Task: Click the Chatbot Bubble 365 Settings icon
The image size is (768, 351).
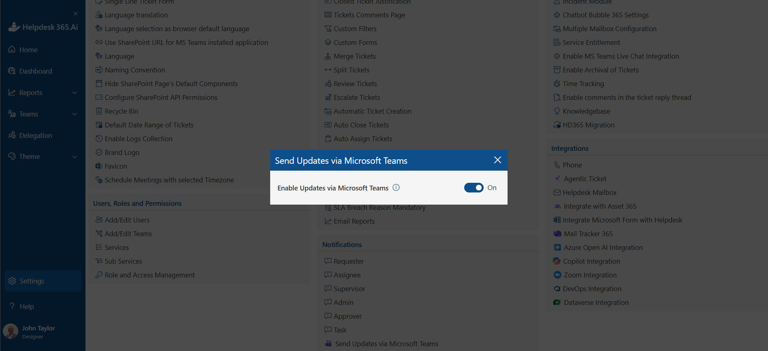Action: [557, 15]
